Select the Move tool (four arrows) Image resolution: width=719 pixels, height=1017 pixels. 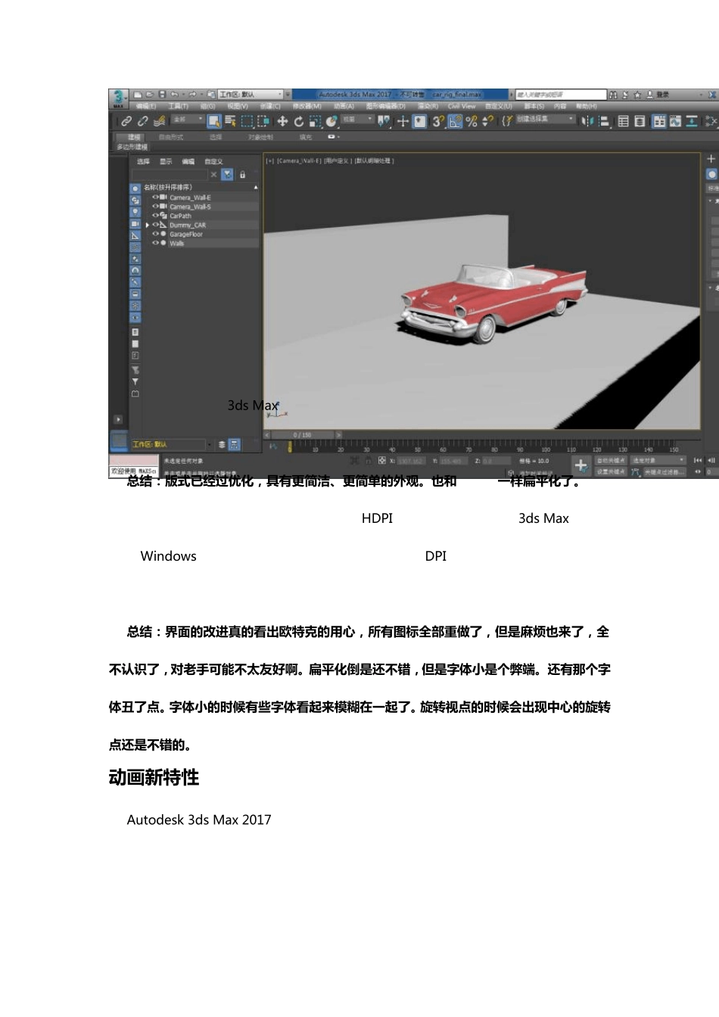(282, 121)
